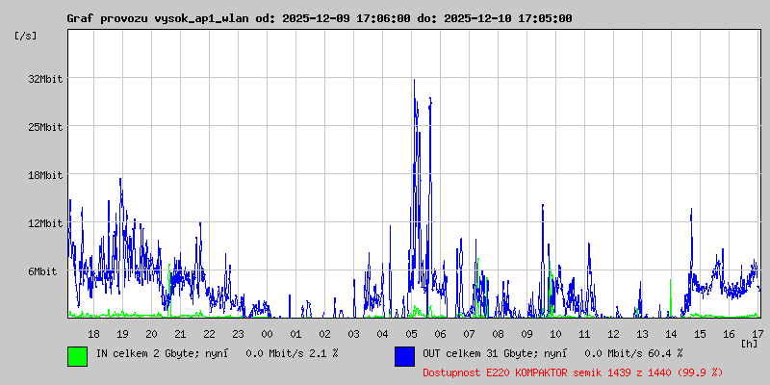This screenshot has width=770, height=385.
Task: Click the 15 hour marker on x-axis
Action: coord(700,334)
